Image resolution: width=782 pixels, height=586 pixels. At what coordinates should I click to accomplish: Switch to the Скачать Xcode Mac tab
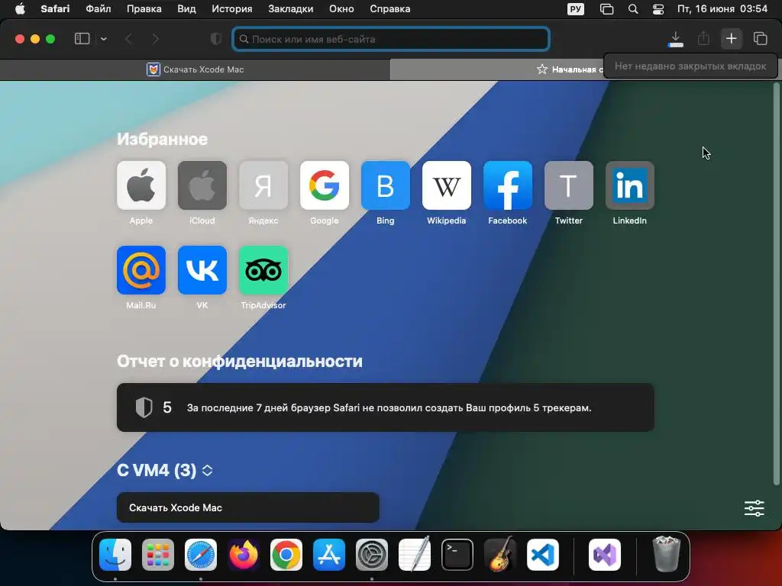coord(195,69)
